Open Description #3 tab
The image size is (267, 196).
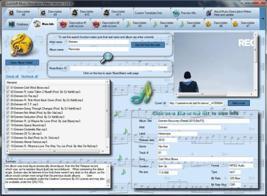click(137, 24)
